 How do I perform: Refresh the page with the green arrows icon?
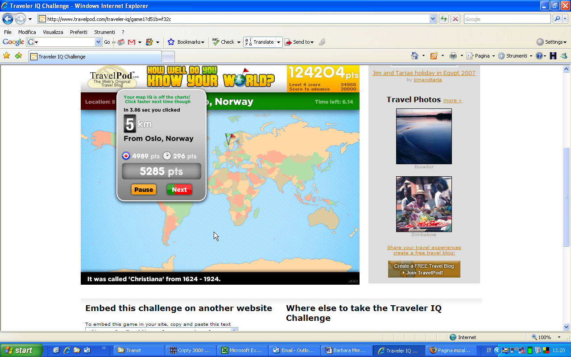pos(443,19)
